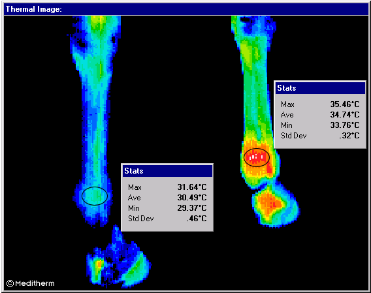
Task: Click the Min value 29.37°C
Action: point(192,208)
